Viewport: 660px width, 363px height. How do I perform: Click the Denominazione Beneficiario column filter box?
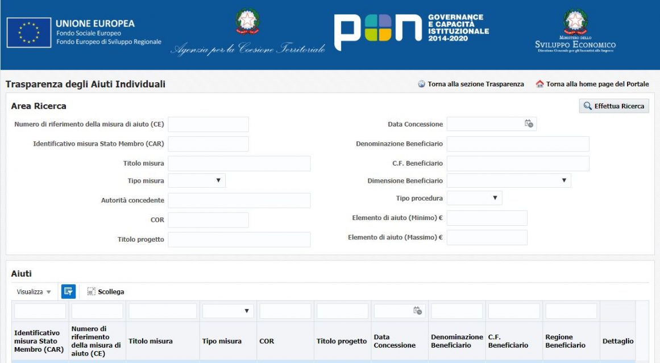(x=456, y=311)
